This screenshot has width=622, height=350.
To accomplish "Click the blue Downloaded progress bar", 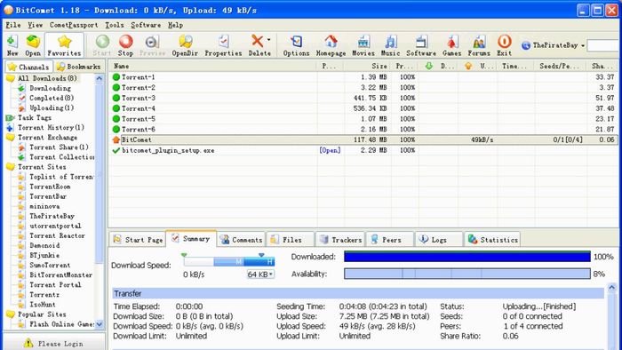I will tap(467, 257).
